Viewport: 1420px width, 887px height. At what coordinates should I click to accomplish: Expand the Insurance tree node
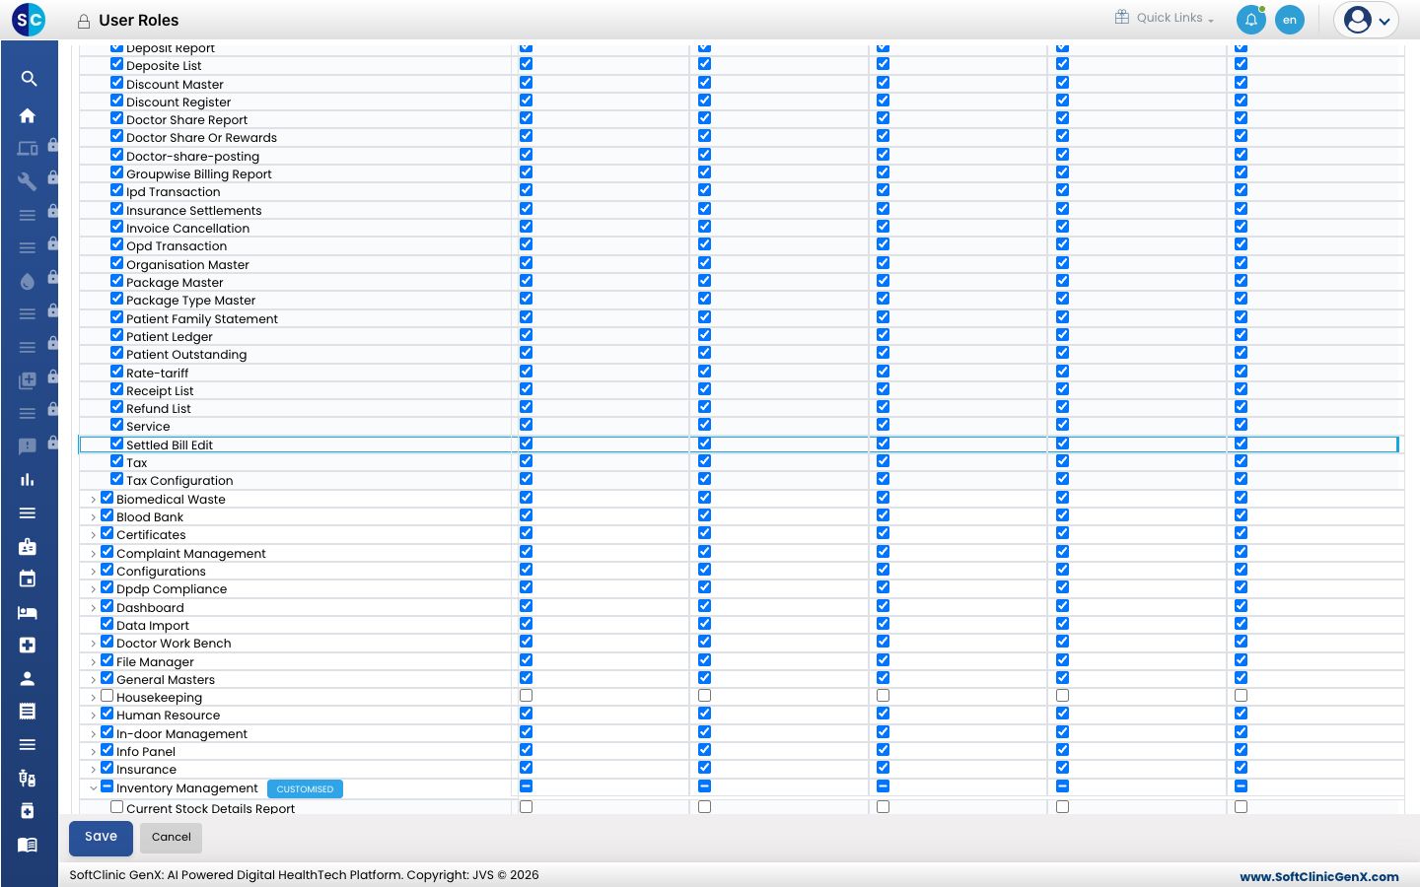coord(94,770)
